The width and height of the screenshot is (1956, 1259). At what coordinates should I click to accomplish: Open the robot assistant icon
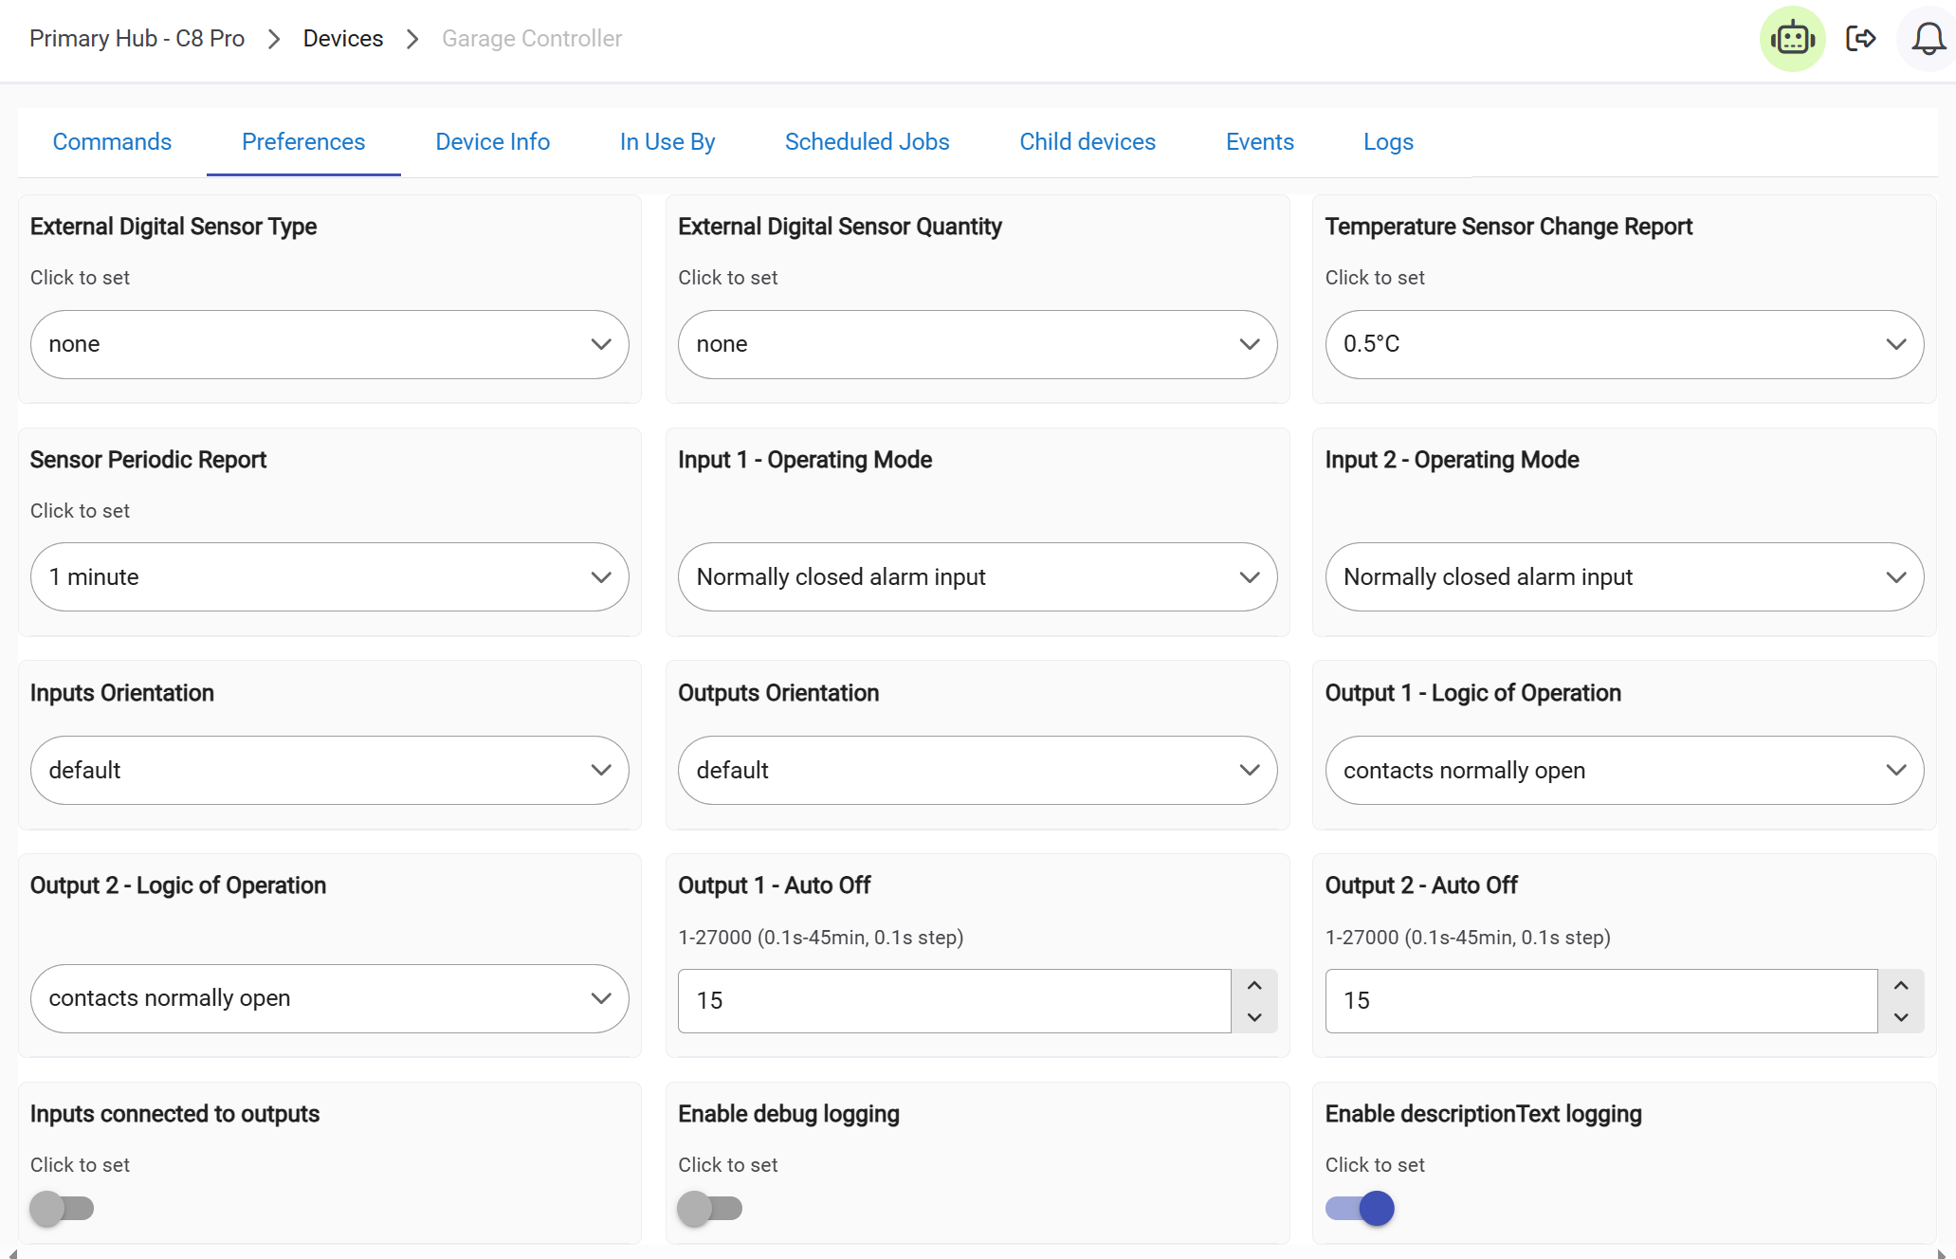pos(1792,39)
